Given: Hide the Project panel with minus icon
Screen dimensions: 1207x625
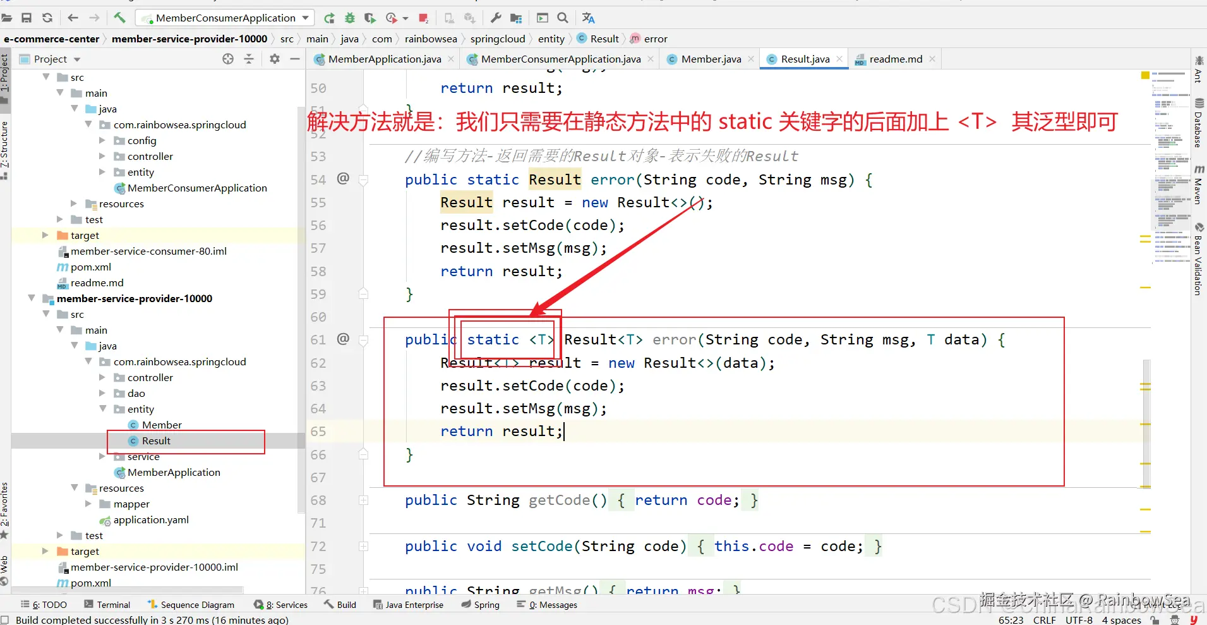Looking at the screenshot, I should (x=295, y=59).
